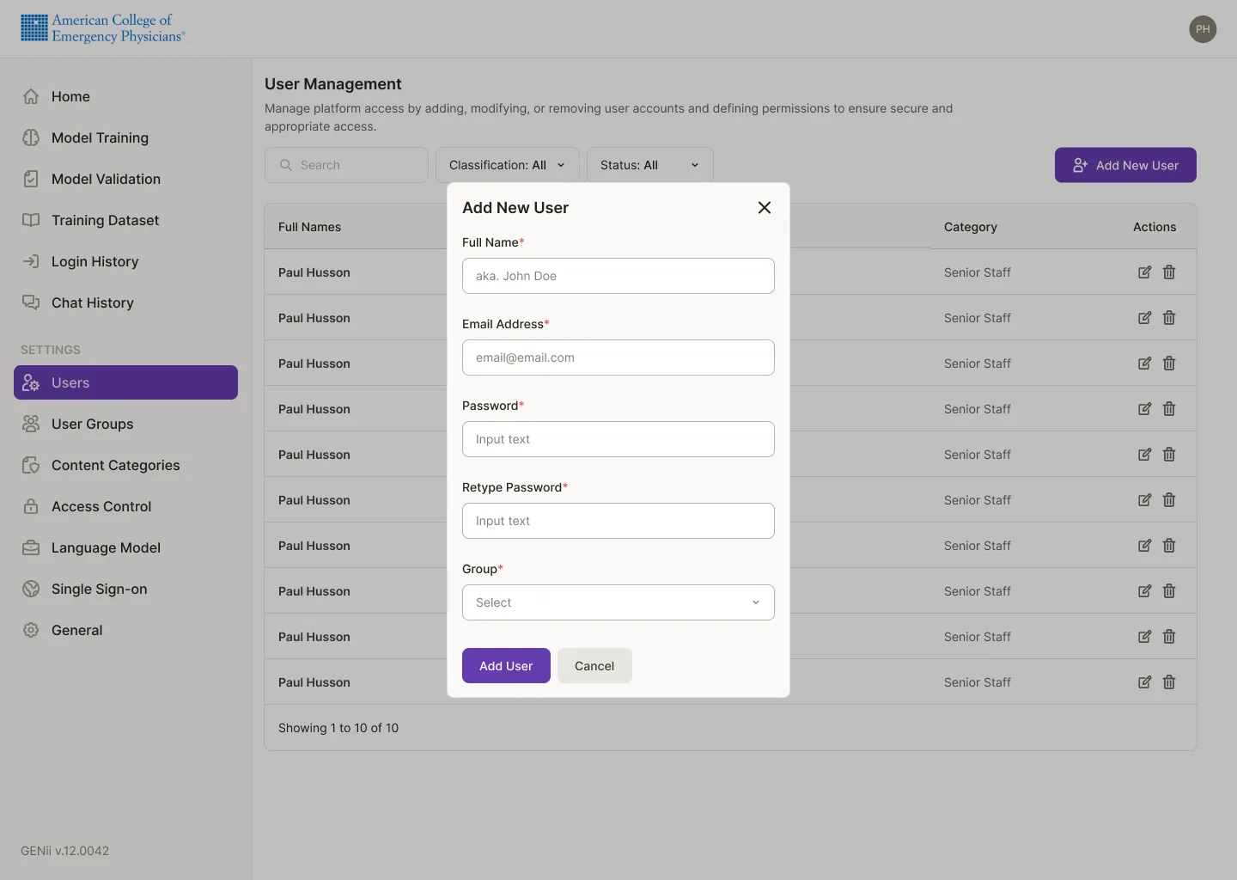
Task: Click the Home icon in the sidebar
Action: [x=31, y=96]
